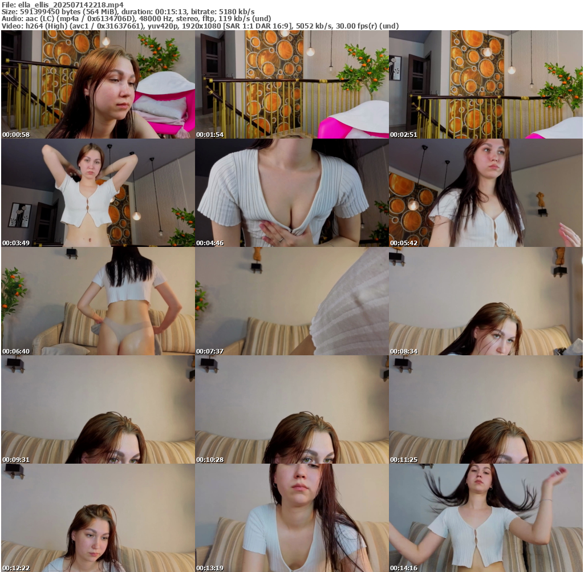Pick the frame at 00:06:40
Image resolution: width=584 pixels, height=572 pixels.
click(98, 301)
